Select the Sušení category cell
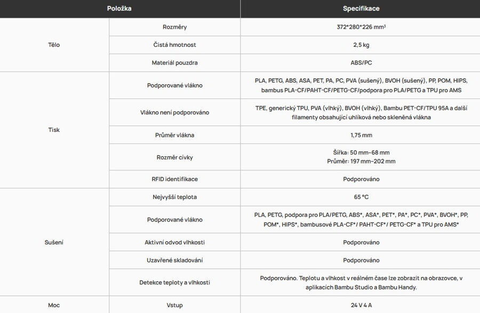 click(x=54, y=242)
